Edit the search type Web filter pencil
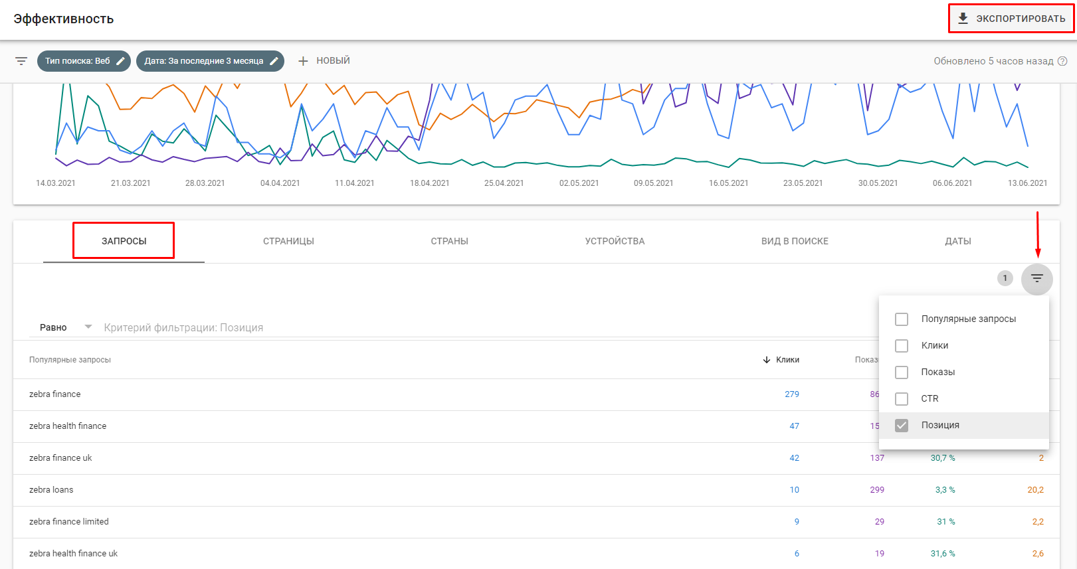This screenshot has height=569, width=1077. [x=120, y=61]
